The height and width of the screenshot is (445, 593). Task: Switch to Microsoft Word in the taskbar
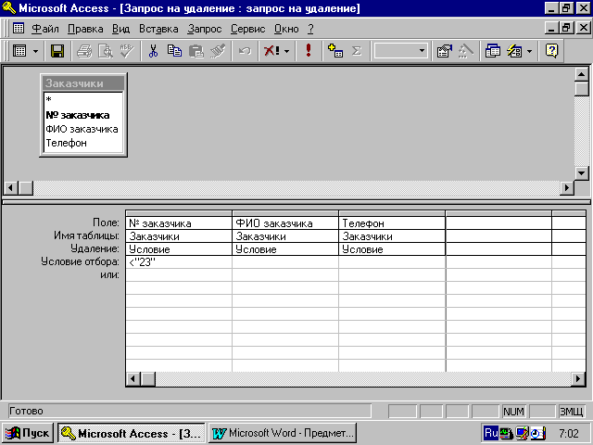[x=283, y=433]
